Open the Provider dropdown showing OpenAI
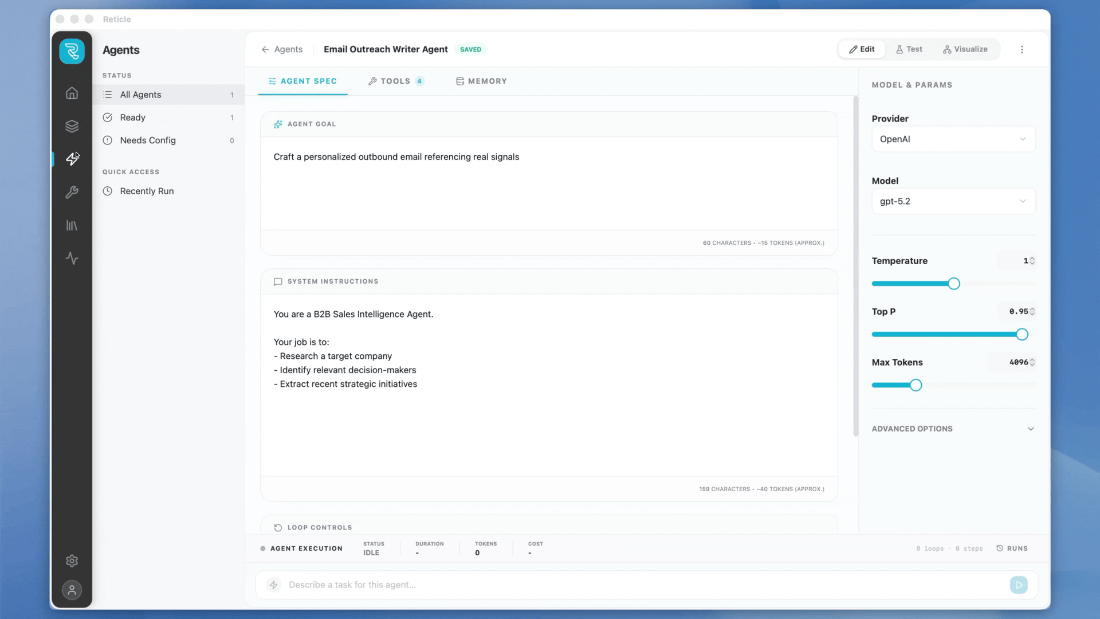Viewport: 1100px width, 619px height. 953,139
